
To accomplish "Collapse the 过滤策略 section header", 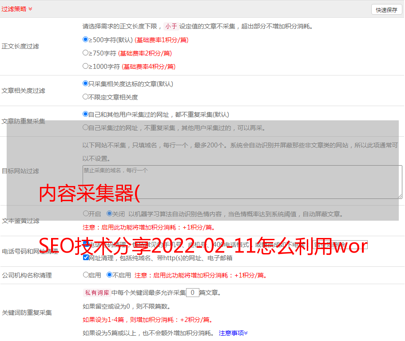I will coord(17,9).
